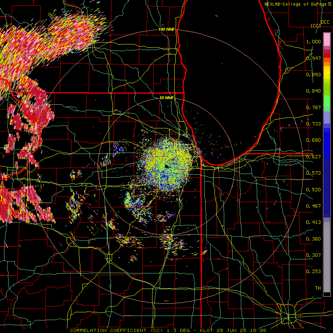Click the 50 NMI range ring label
This screenshot has height=333, width=333.
coord(166,98)
